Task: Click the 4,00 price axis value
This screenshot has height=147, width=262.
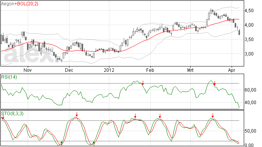Action: [249, 25]
